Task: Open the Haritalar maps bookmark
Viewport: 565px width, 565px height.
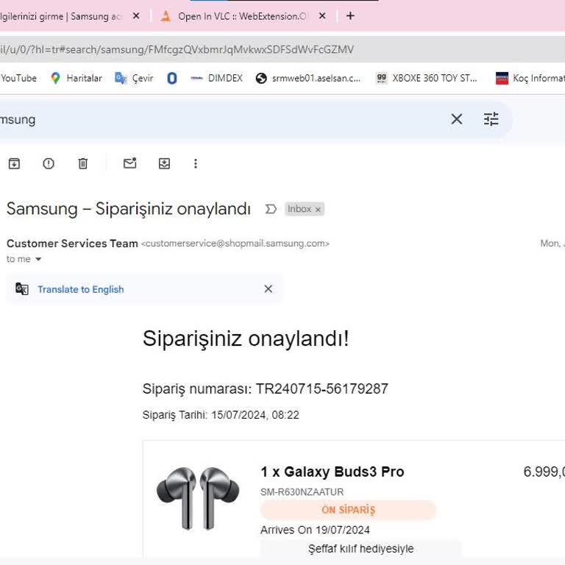Action: click(77, 78)
